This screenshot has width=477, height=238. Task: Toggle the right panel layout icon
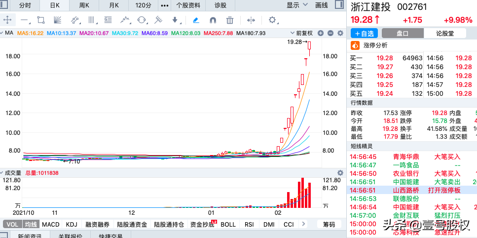point(339,5)
